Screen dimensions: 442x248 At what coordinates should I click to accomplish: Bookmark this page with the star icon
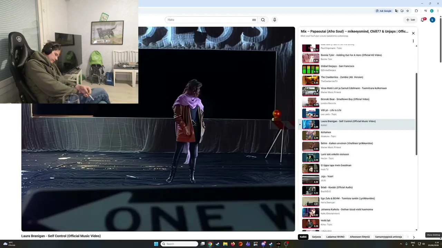(408, 11)
